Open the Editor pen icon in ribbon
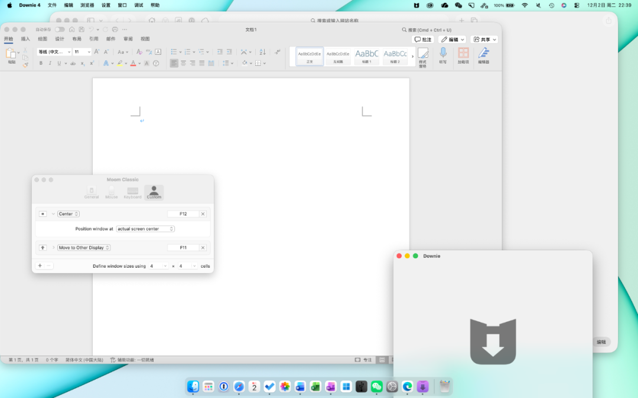Viewport: 638px width, 398px height. tap(483, 54)
